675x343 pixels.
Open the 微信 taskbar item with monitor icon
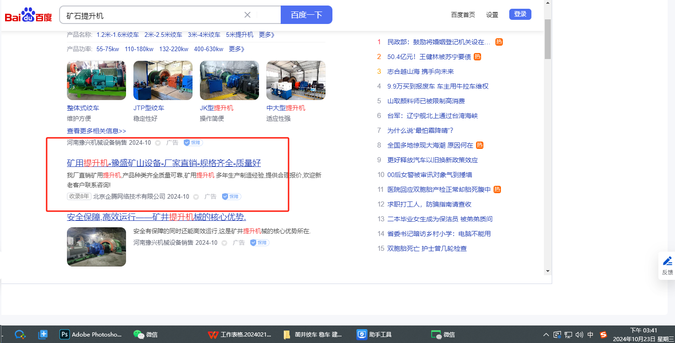443,335
